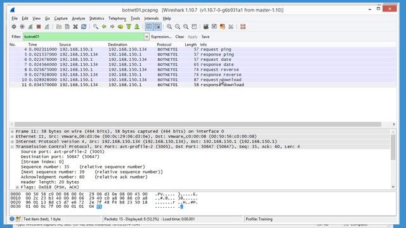Viewport: 406px width, 228px height.
Task: Go to specific packet number icon
Action: coord(121,27)
